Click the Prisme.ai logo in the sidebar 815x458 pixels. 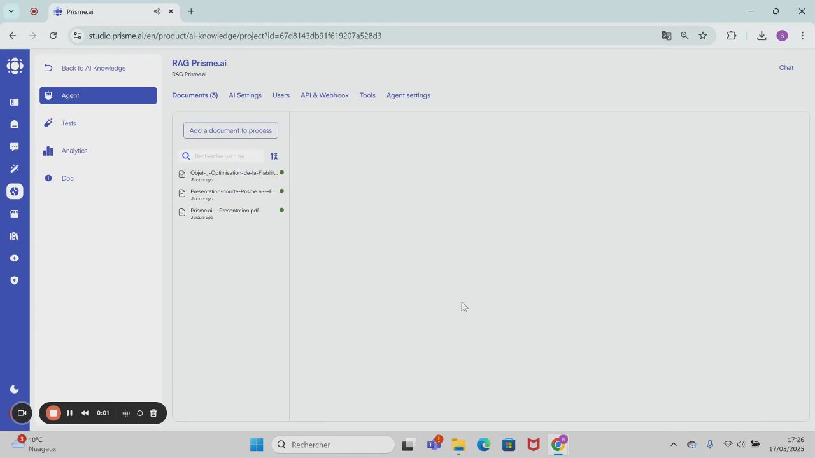(15, 66)
